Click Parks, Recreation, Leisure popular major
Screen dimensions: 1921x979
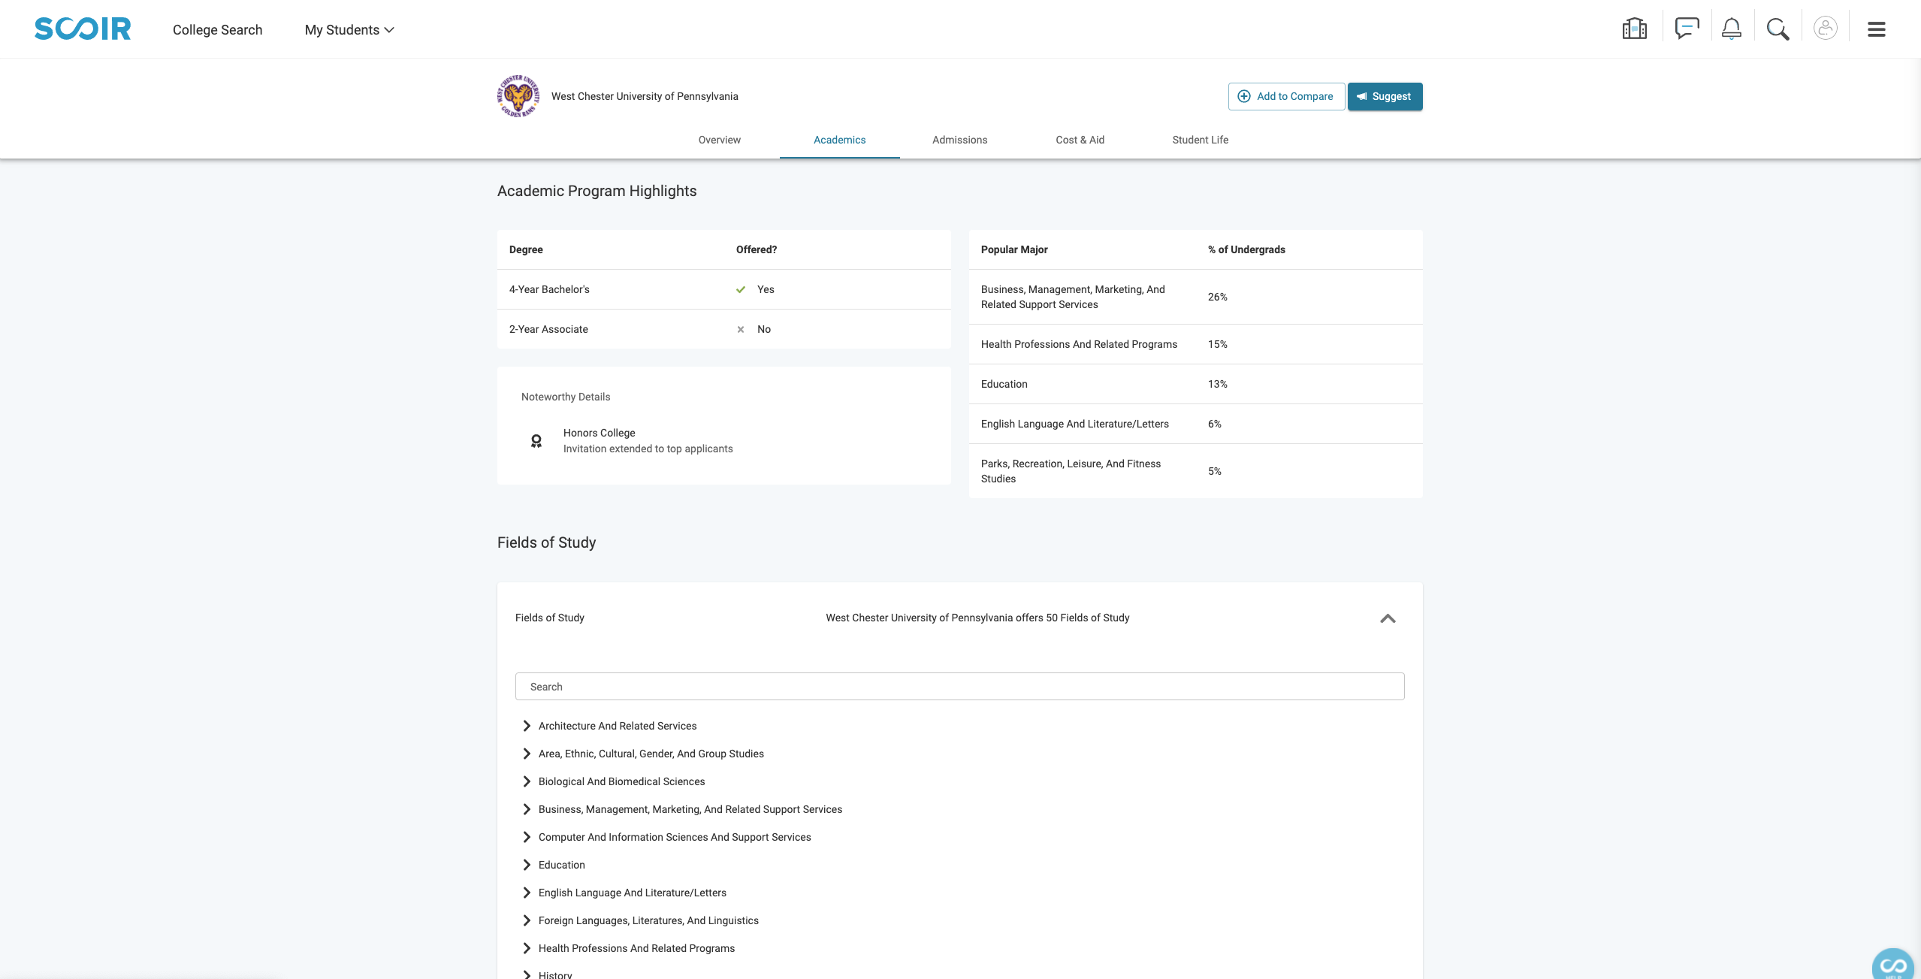click(x=1071, y=471)
